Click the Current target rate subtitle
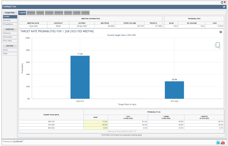Image resolution: width=228 pixels, height=146 pixels. [x=122, y=35]
